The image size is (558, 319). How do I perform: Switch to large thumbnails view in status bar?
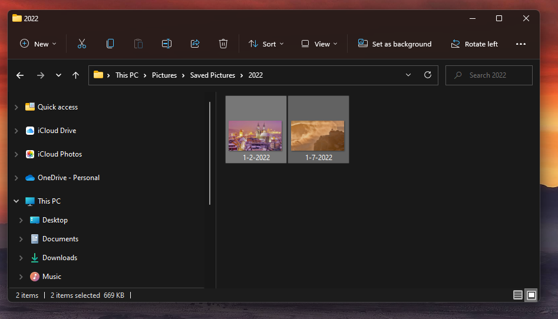531,295
